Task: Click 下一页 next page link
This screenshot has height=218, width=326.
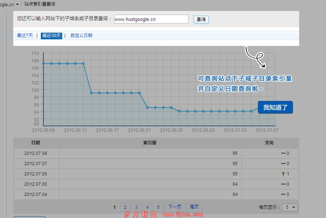Action: (175, 207)
